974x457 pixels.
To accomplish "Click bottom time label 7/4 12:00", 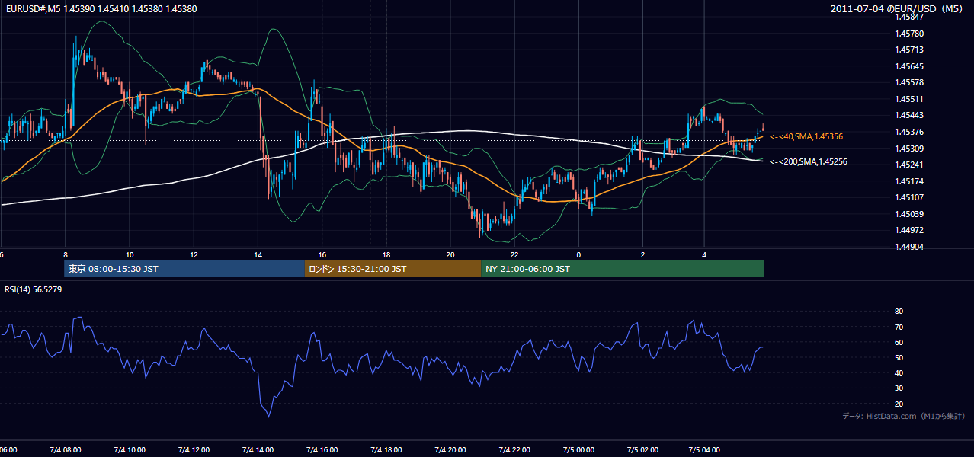I will coord(194,449).
